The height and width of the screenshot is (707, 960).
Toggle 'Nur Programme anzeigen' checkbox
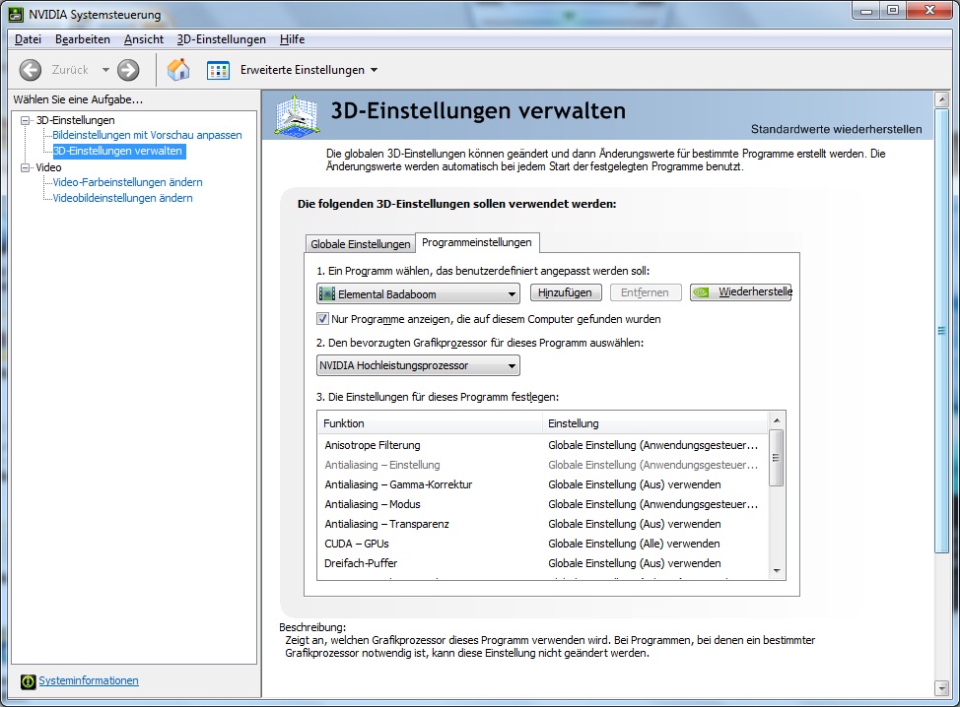pos(322,319)
